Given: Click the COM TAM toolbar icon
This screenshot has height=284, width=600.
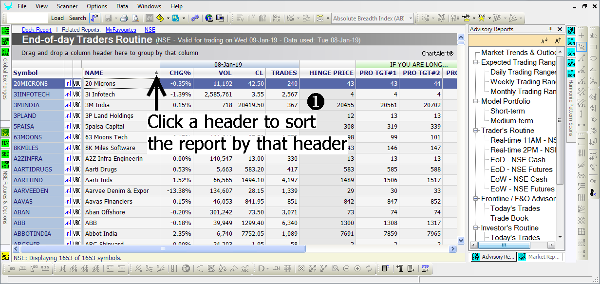Looking at the screenshot, I should pos(455,18).
